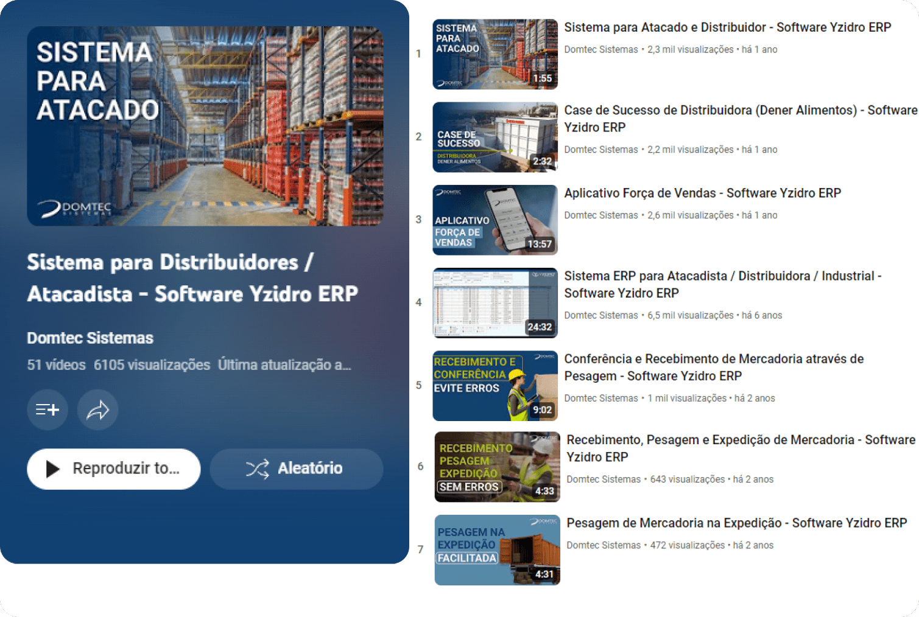Open title Sistema ERP para Atacadista
This screenshot has height=617, width=919.
point(723,284)
